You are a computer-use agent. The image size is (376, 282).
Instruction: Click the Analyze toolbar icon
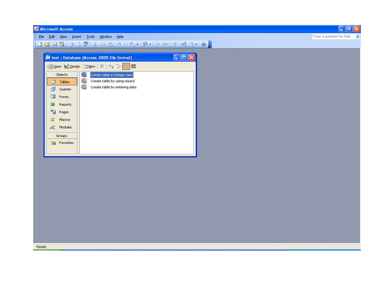[x=145, y=44]
